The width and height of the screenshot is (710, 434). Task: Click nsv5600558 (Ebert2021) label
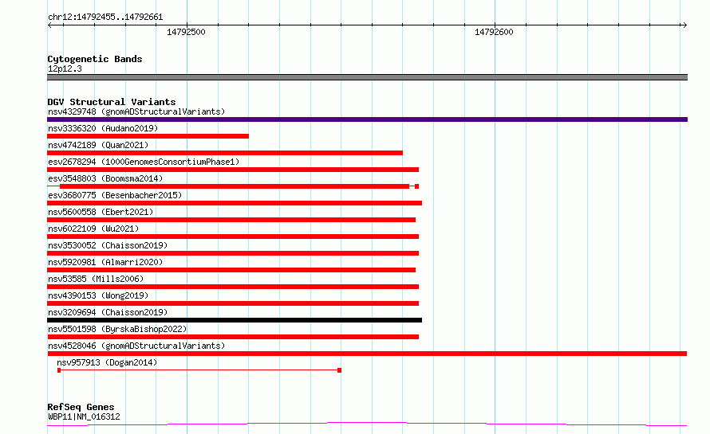(x=101, y=212)
